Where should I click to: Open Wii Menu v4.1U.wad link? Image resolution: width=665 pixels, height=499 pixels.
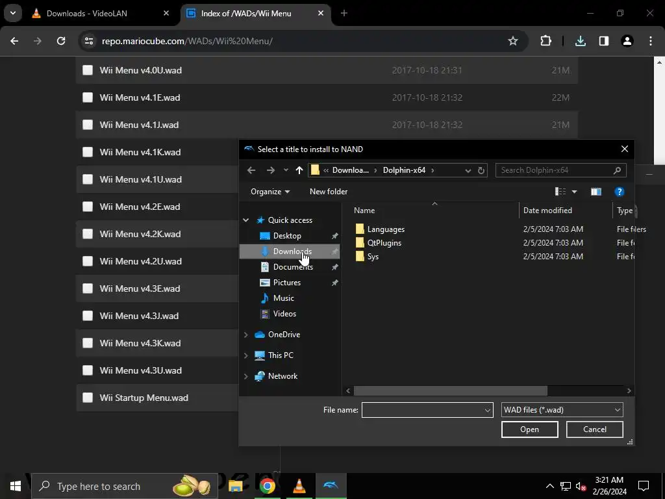click(x=141, y=179)
